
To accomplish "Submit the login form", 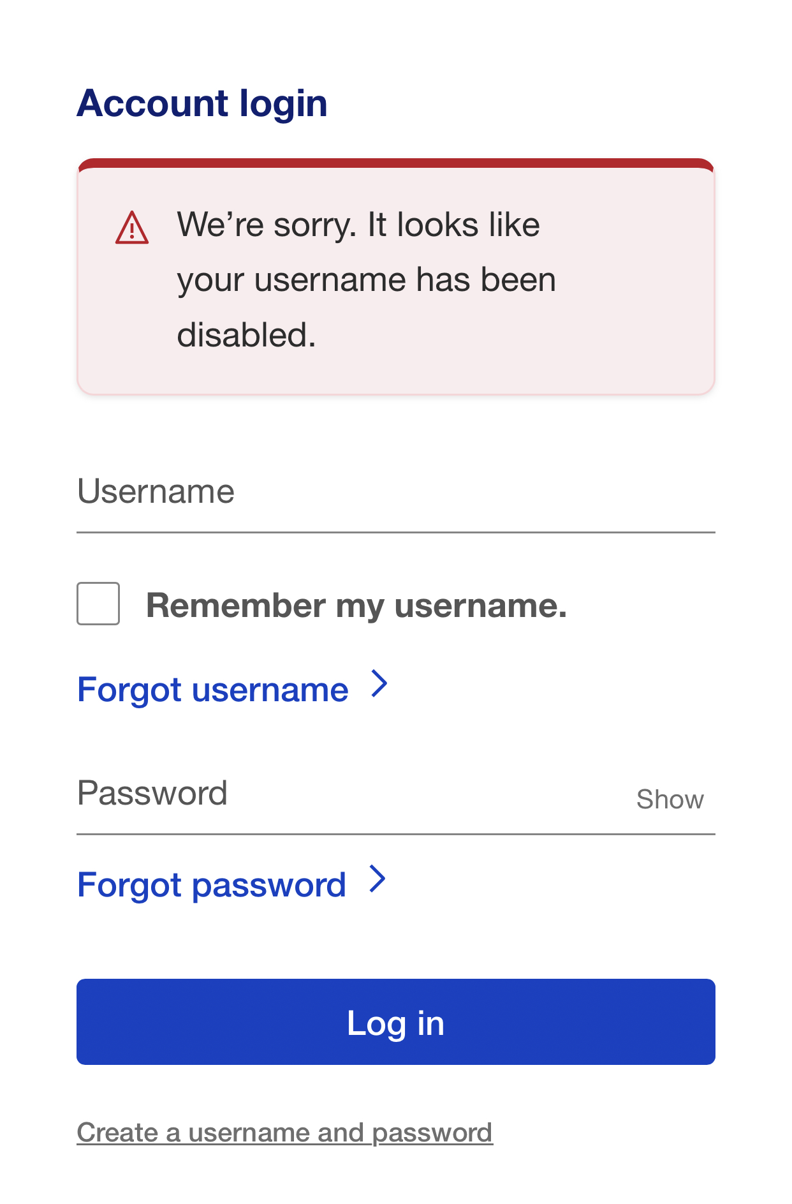I will pyautogui.click(x=396, y=1022).
